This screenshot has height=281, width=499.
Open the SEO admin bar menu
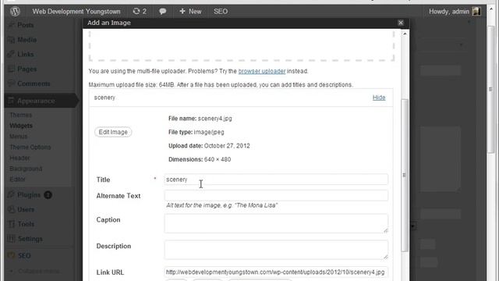(x=221, y=12)
